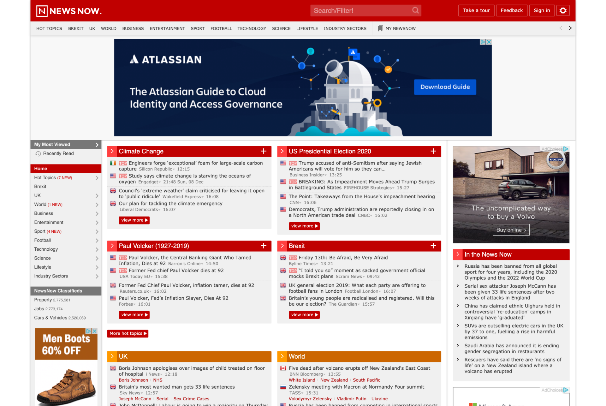This screenshot has width=606, height=406.
Task: Expand the Hot Topics sidebar arrow
Action: (97, 178)
